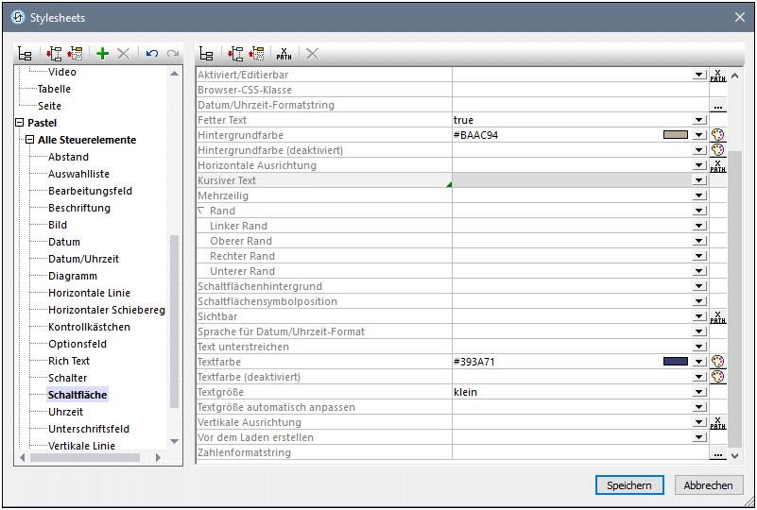Click the XPath icon in the Sichtbar row

click(x=718, y=316)
